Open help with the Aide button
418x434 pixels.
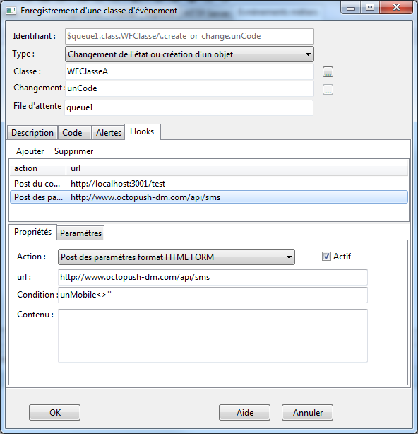tap(245, 412)
